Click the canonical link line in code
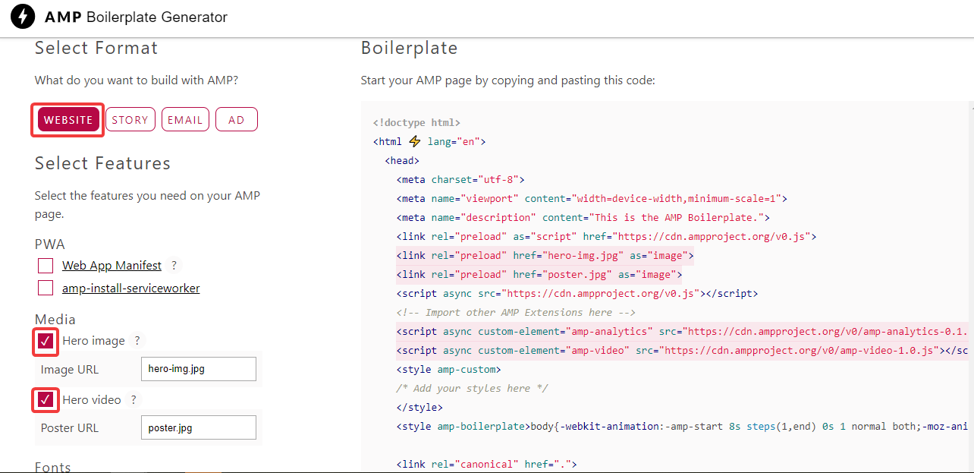The width and height of the screenshot is (974, 473). [x=487, y=465]
